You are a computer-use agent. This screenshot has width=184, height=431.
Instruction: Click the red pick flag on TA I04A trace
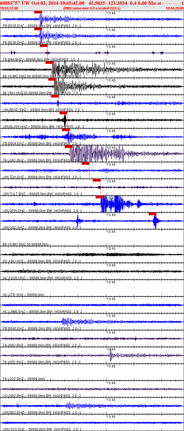(43, 46)
